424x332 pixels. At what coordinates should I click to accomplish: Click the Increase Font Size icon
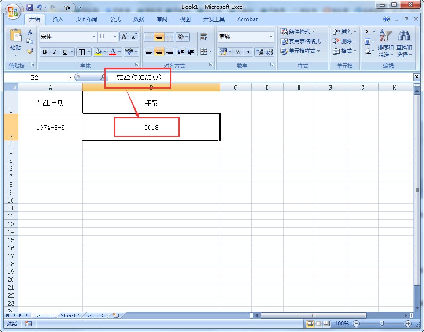click(x=124, y=37)
